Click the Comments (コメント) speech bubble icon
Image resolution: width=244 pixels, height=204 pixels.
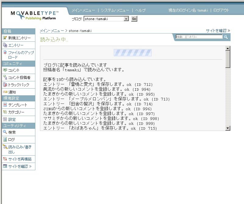[5, 70]
